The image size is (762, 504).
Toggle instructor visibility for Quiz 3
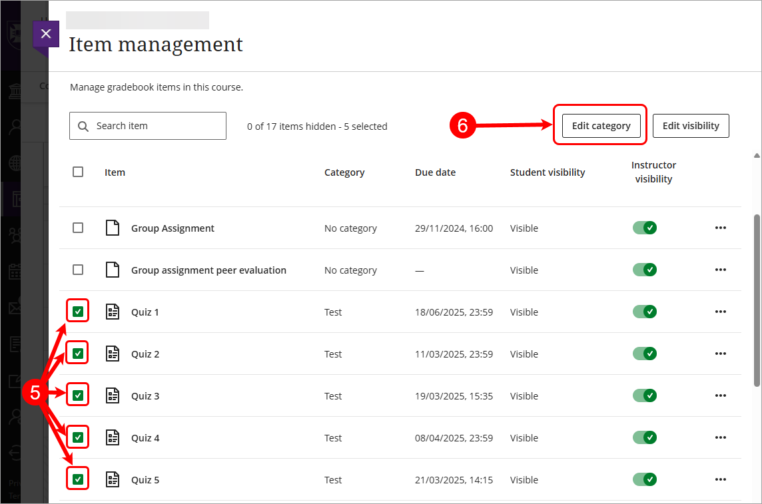pyautogui.click(x=644, y=395)
